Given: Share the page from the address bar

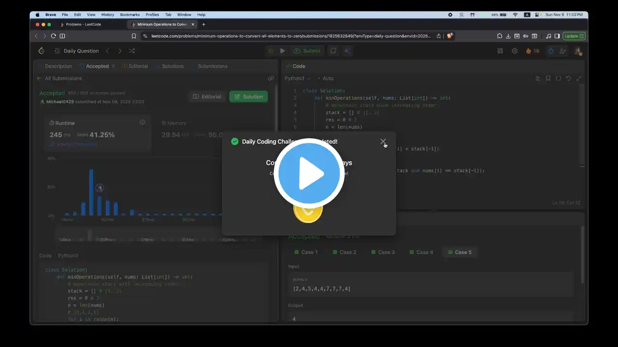Looking at the screenshot, I should click(439, 36).
